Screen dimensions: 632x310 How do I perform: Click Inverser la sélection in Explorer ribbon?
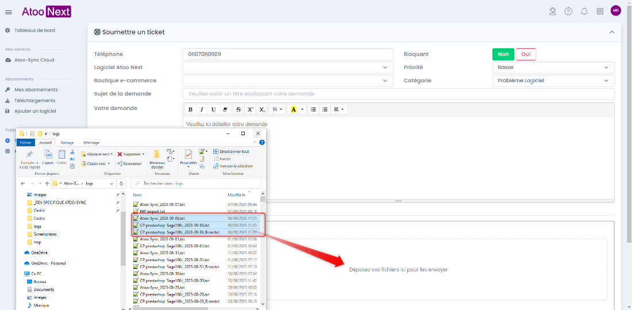(x=233, y=166)
